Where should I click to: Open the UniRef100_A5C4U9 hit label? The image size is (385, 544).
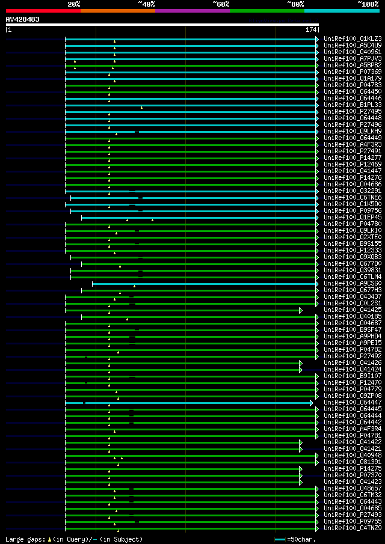[353, 45]
